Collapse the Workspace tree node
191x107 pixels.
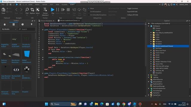149,26
